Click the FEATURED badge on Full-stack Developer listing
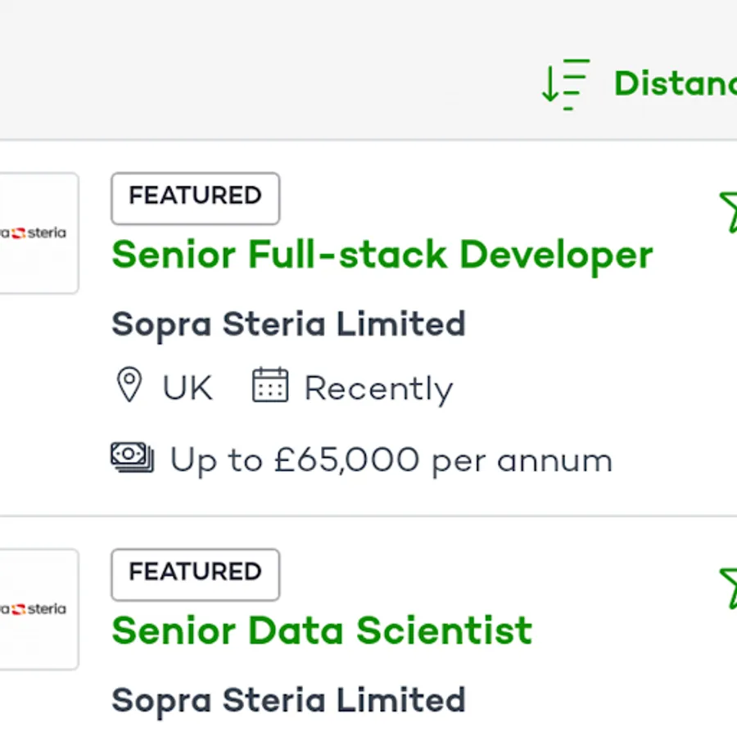The width and height of the screenshot is (737, 737). coord(195,197)
